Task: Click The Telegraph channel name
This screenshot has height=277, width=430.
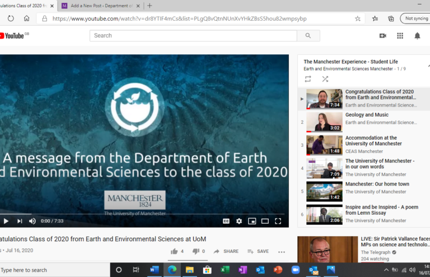Action: 376,252
